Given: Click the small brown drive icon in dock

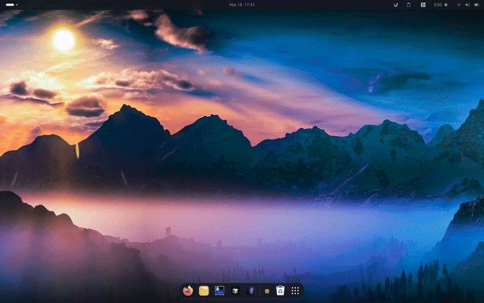Looking at the screenshot, I should (x=267, y=291).
